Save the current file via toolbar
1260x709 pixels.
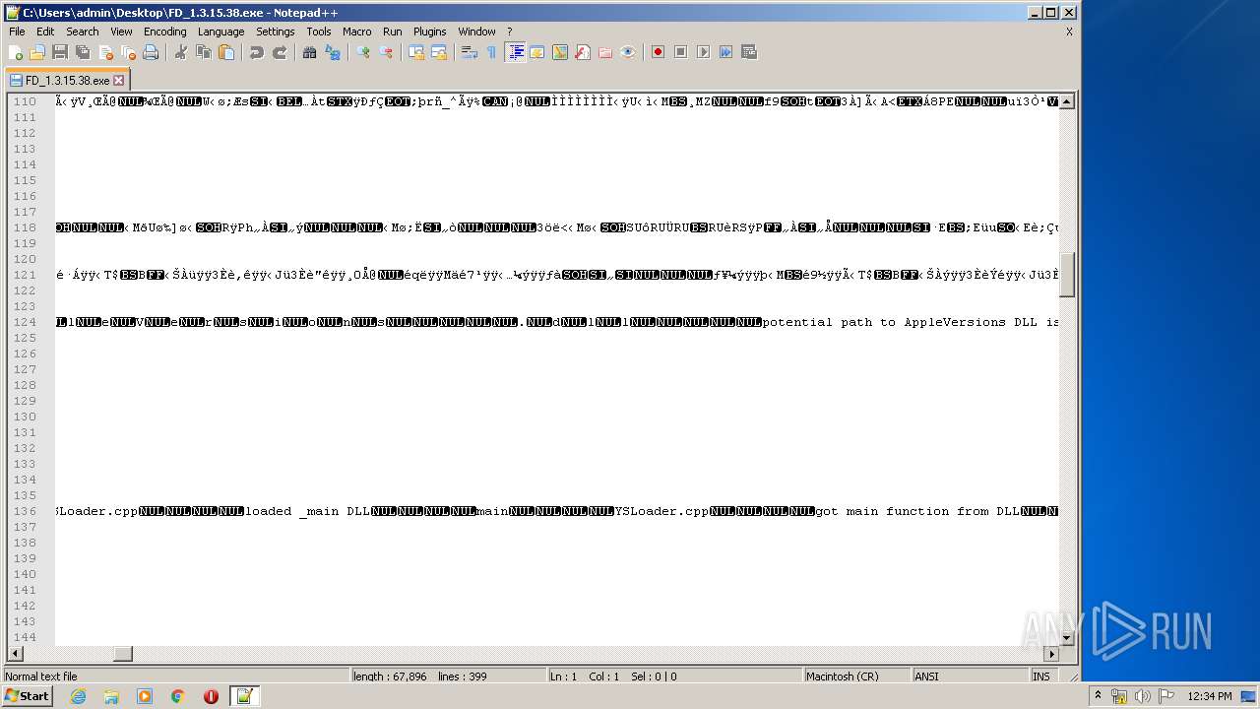[60, 52]
